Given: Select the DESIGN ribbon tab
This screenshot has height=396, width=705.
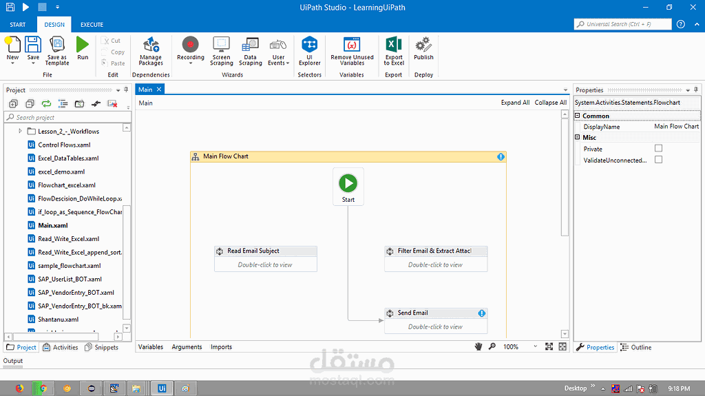Looking at the screenshot, I should pyautogui.click(x=54, y=25).
